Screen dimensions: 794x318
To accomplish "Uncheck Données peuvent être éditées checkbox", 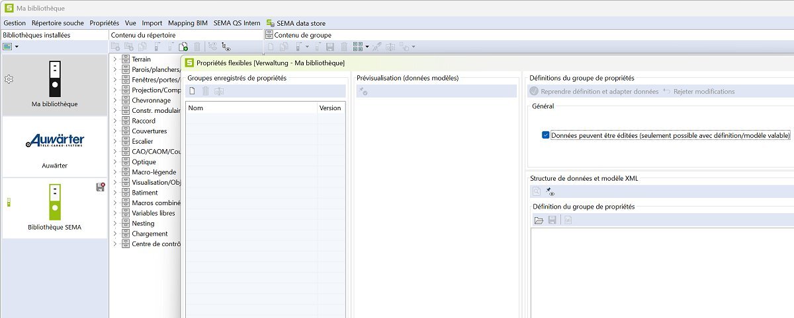I will point(545,135).
